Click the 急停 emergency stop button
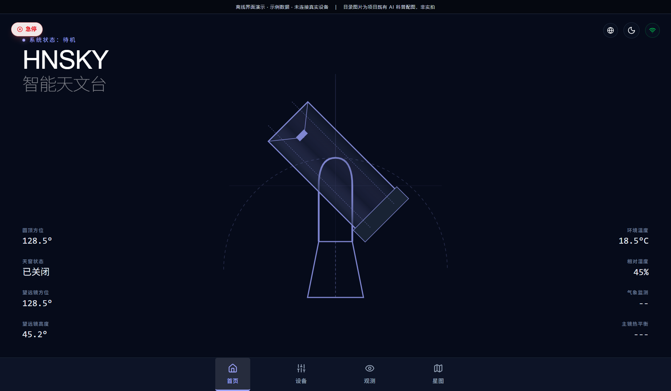Image resolution: width=671 pixels, height=391 pixels. click(27, 29)
